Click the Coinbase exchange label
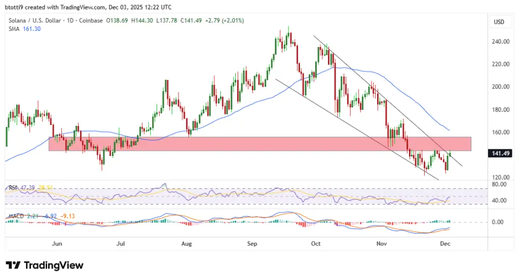519x280 pixels. [x=91, y=20]
